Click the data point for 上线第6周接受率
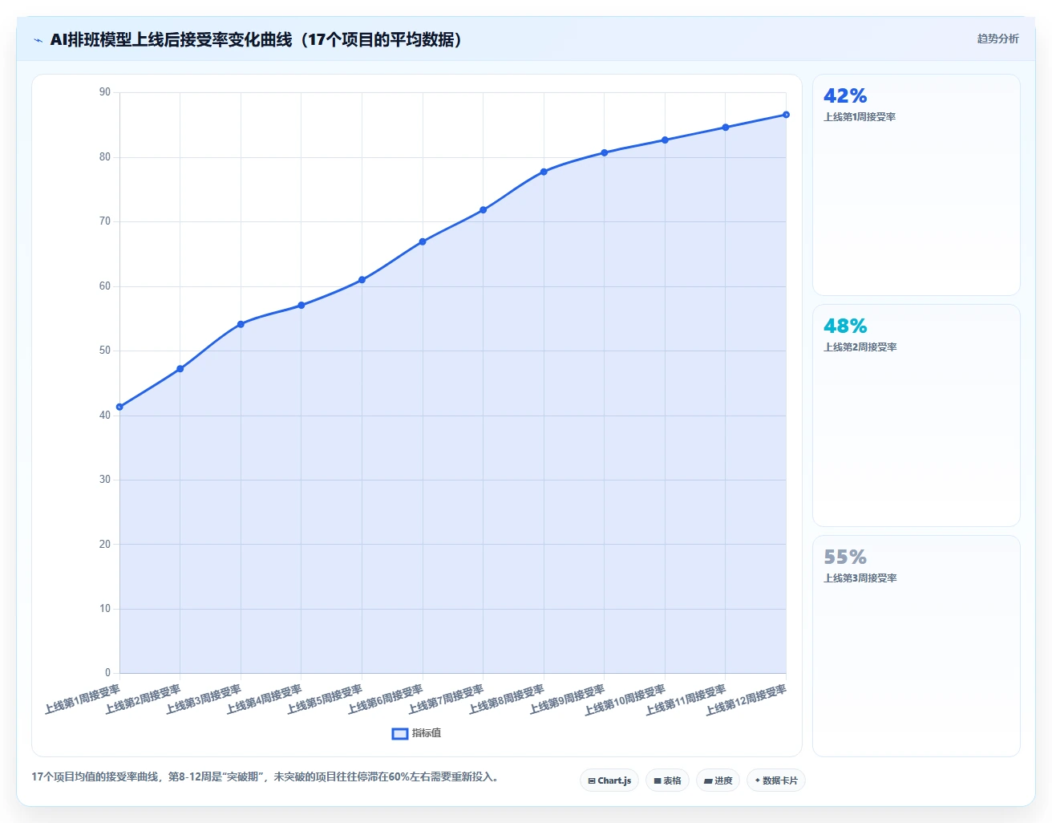 pos(423,241)
